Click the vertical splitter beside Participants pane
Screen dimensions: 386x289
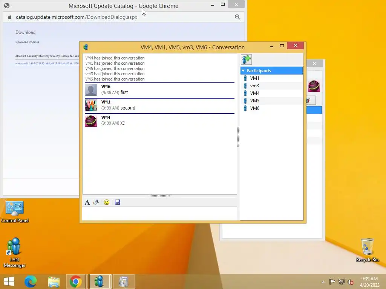[x=238, y=137]
